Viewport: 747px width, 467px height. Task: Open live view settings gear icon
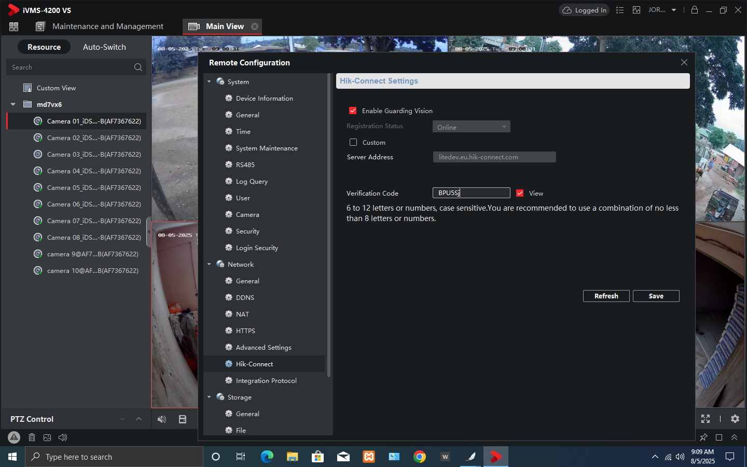[735, 419]
